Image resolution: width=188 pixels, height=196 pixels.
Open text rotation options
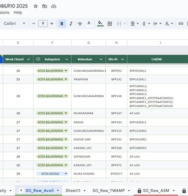click(169, 24)
